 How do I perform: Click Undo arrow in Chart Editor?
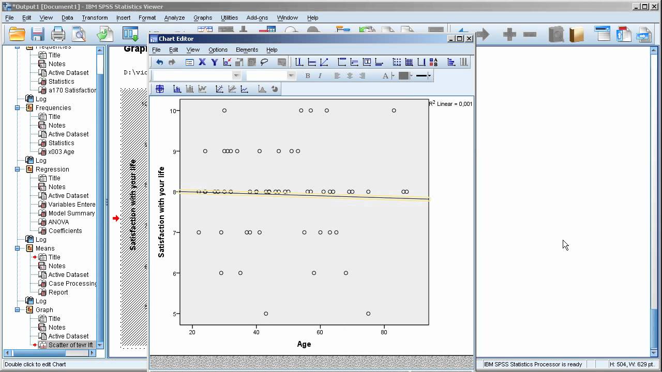(x=159, y=62)
